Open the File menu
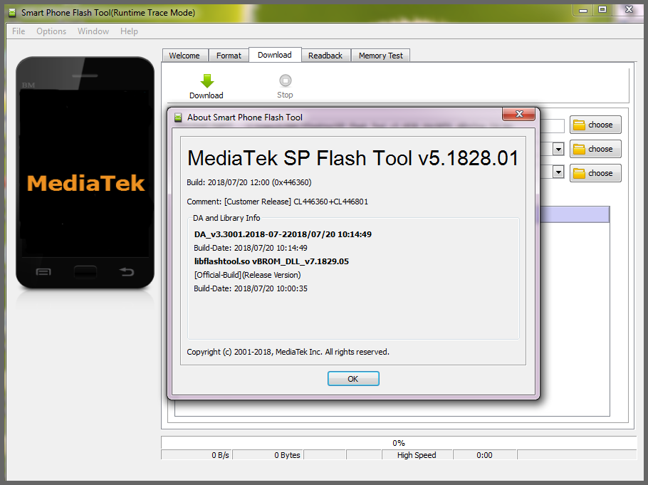 (x=19, y=31)
